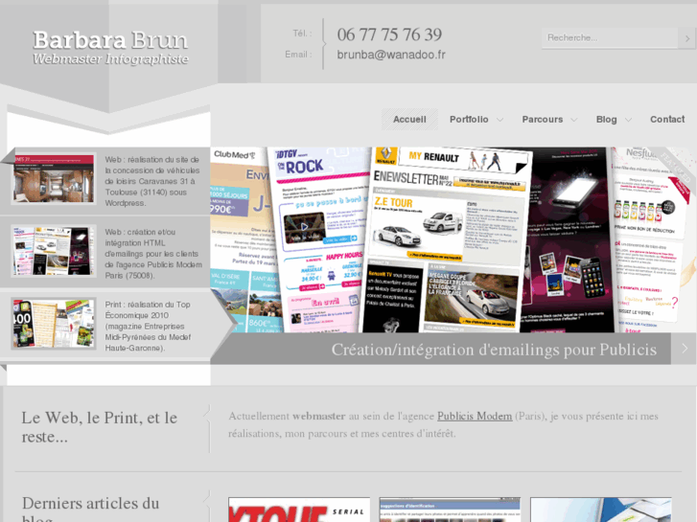The image size is (697, 522).
Task: Open the Contact menu item
Action: 667,119
